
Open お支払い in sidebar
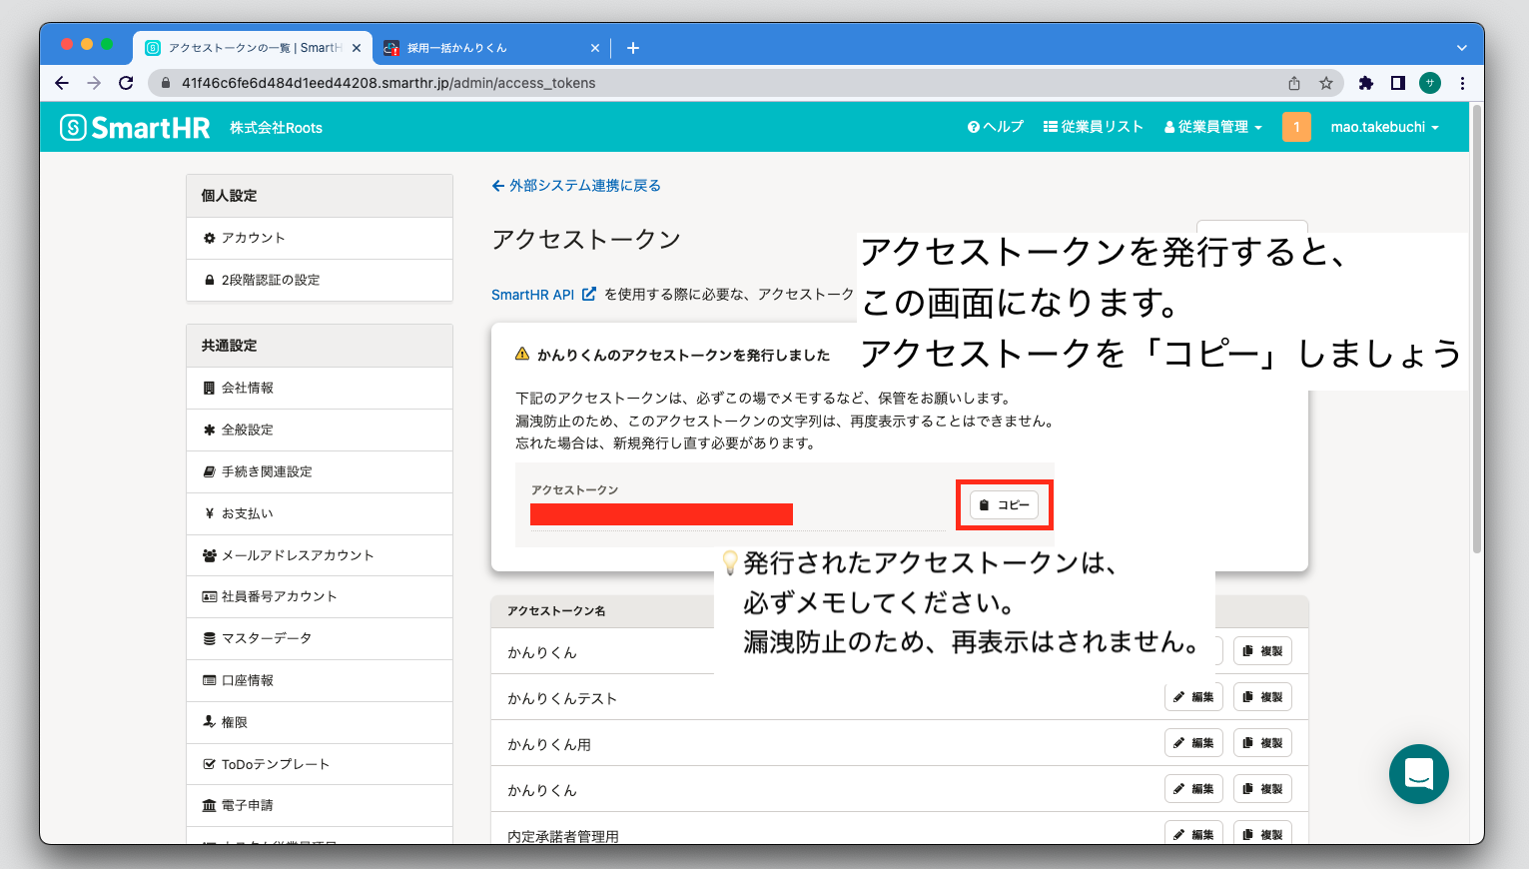tap(320, 513)
